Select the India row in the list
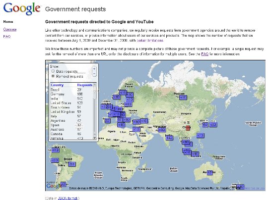 click(71, 99)
